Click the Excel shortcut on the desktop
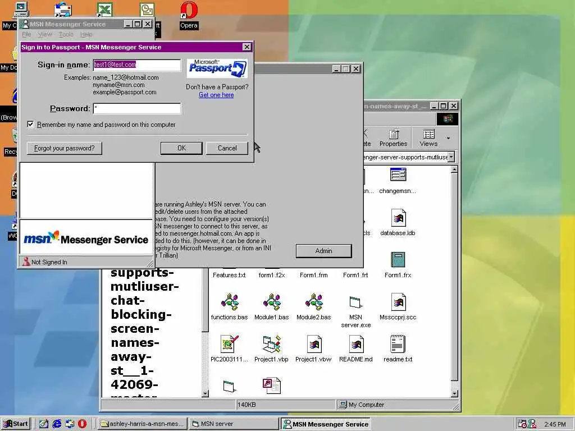575x431 pixels. pyautogui.click(x=104, y=10)
